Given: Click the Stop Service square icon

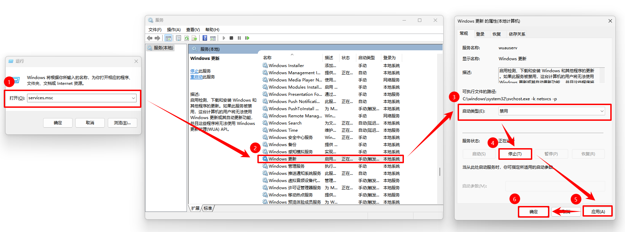Looking at the screenshot, I should (231, 38).
